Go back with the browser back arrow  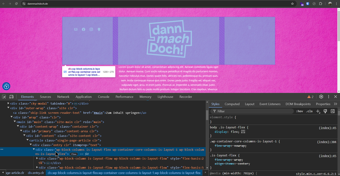[4, 4]
